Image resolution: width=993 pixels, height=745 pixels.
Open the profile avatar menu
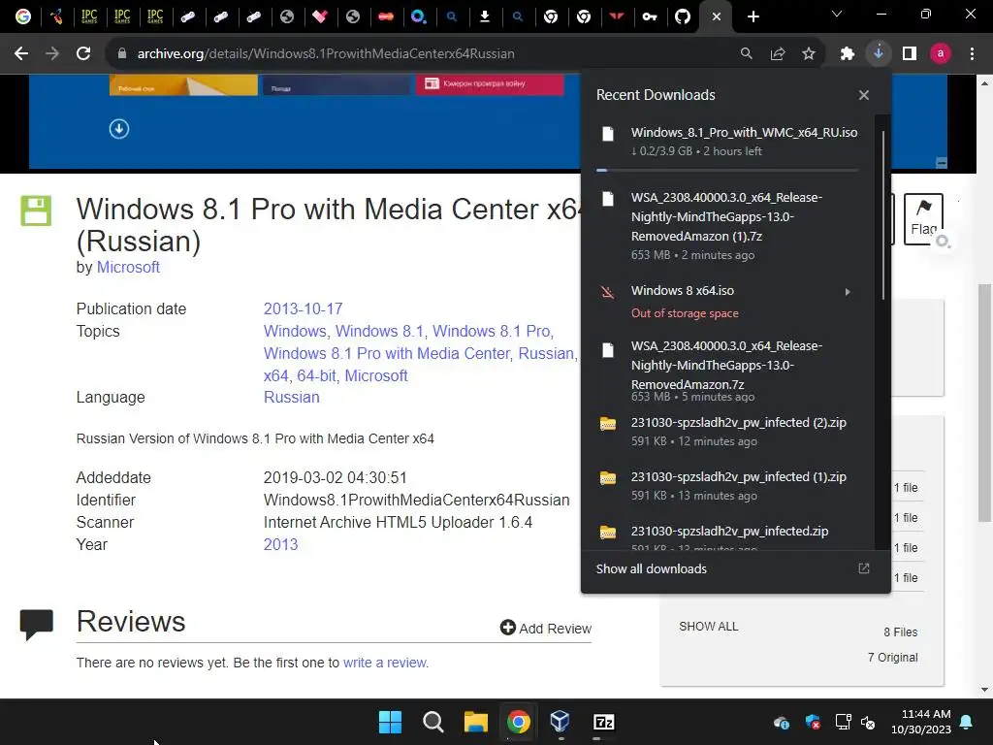(941, 54)
